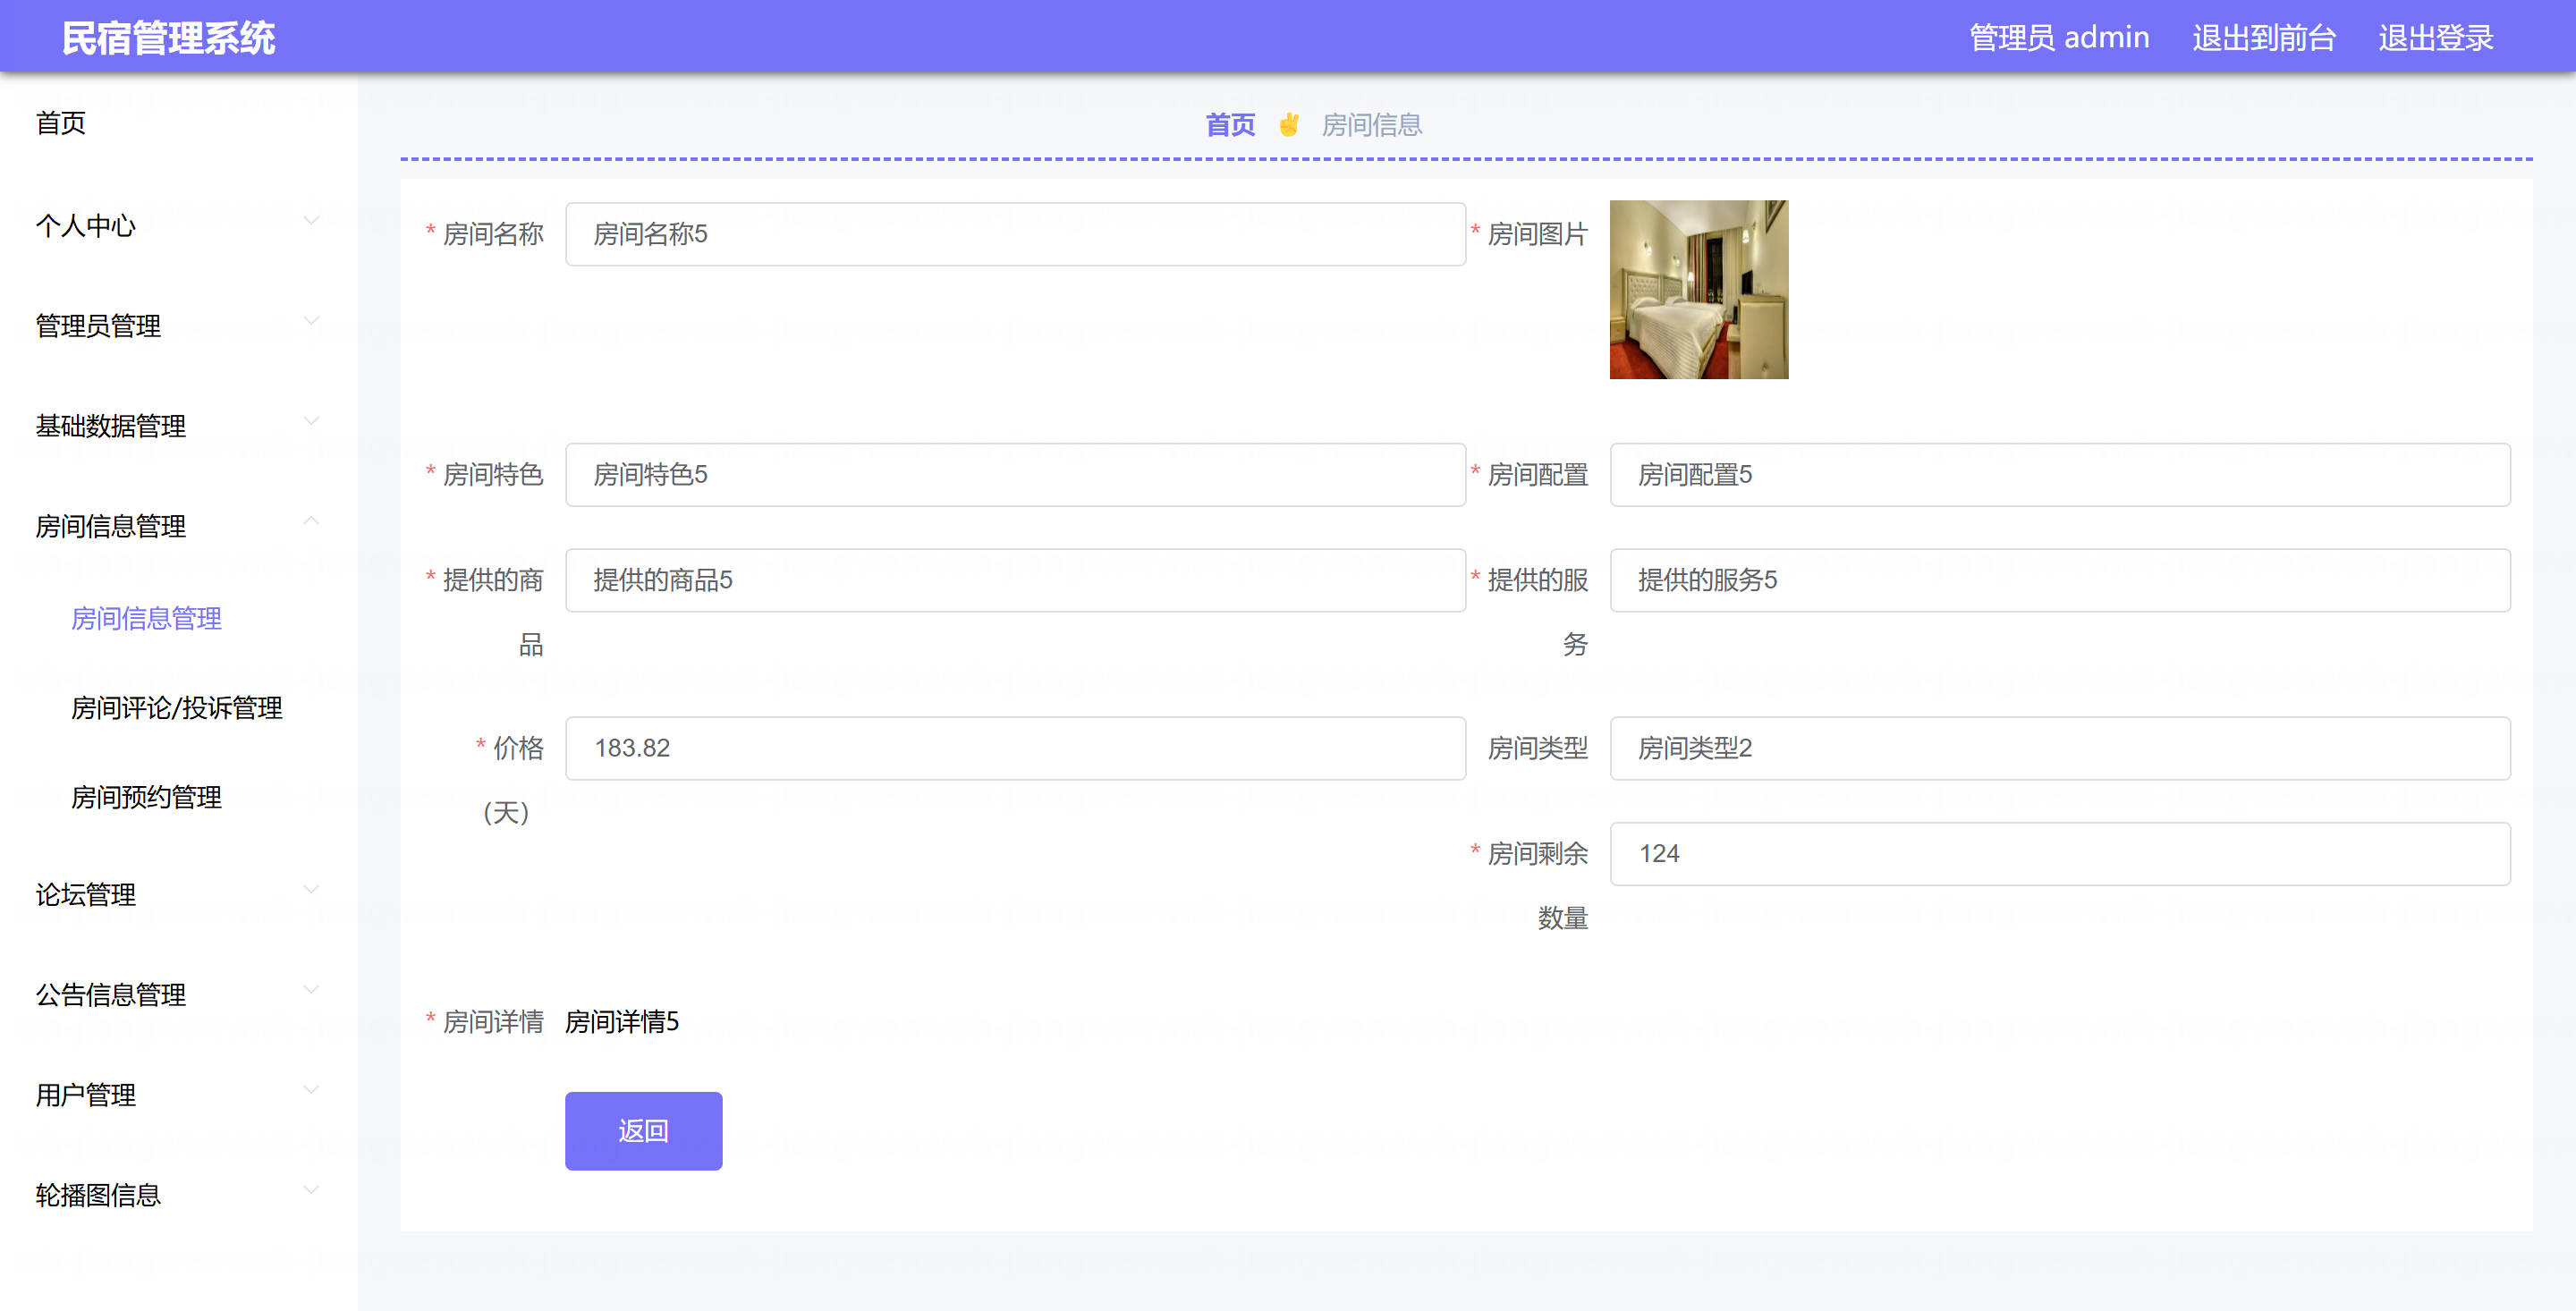Click the 房间类型 field showing 房间类型2

coord(2060,748)
